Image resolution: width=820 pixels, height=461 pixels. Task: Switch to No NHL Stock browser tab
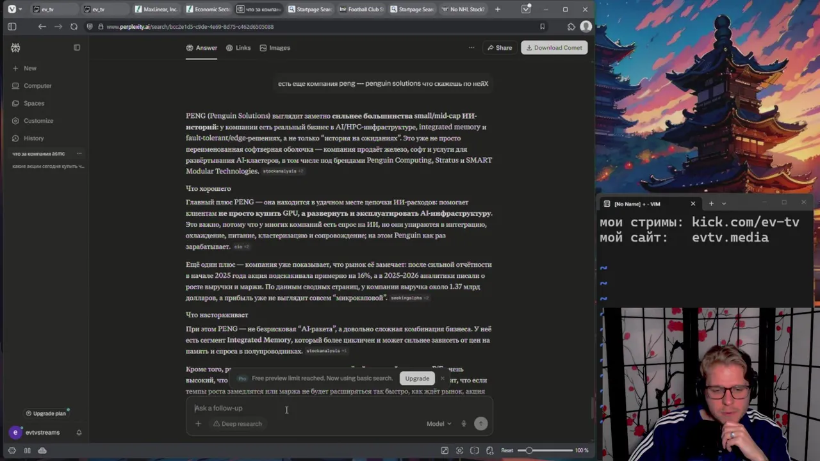[463, 9]
